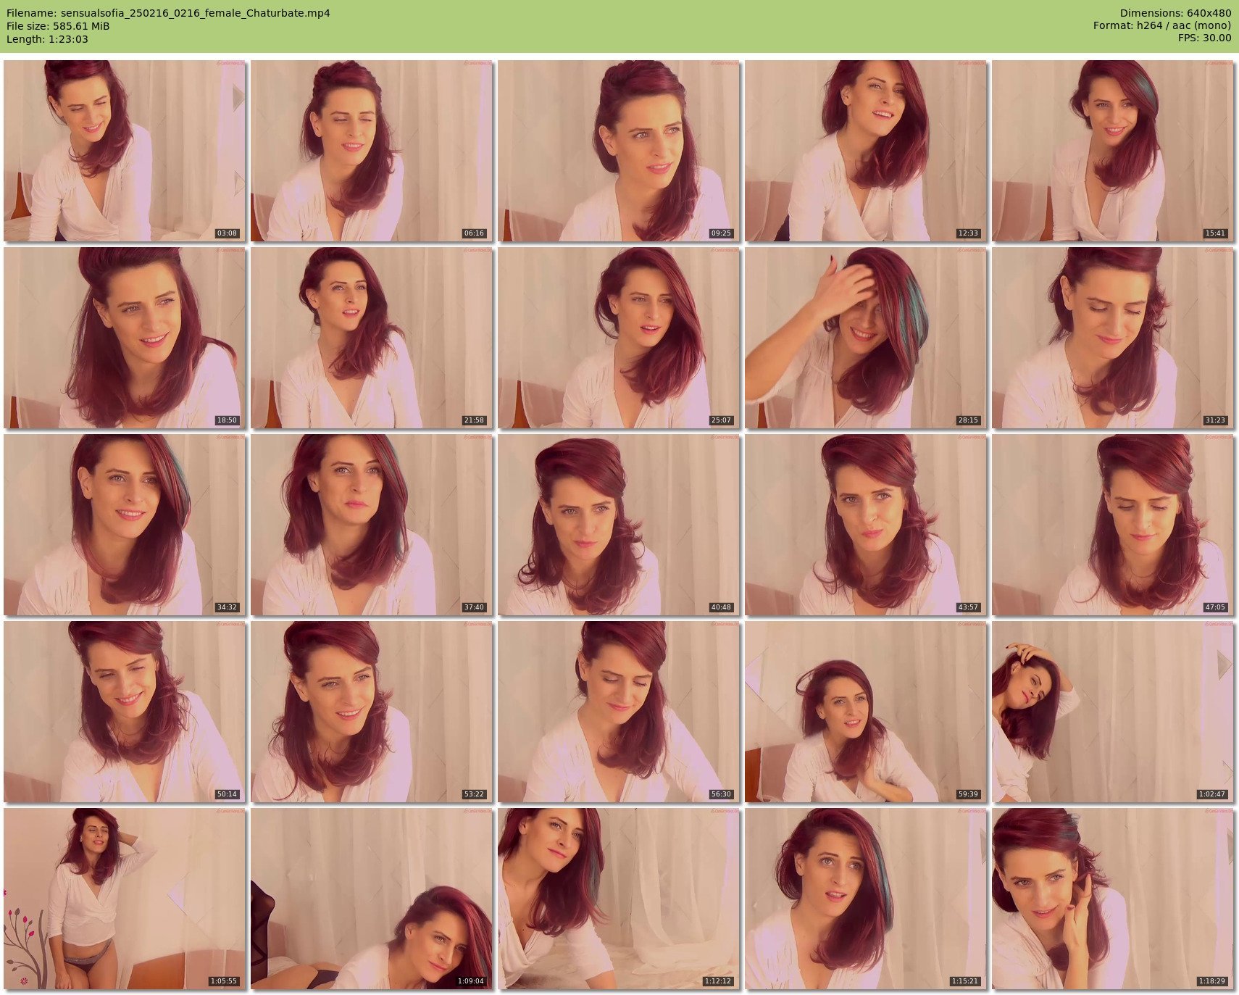Select the frame timestamped 1:18:29
This screenshot has width=1239, height=995.
(x=1113, y=899)
